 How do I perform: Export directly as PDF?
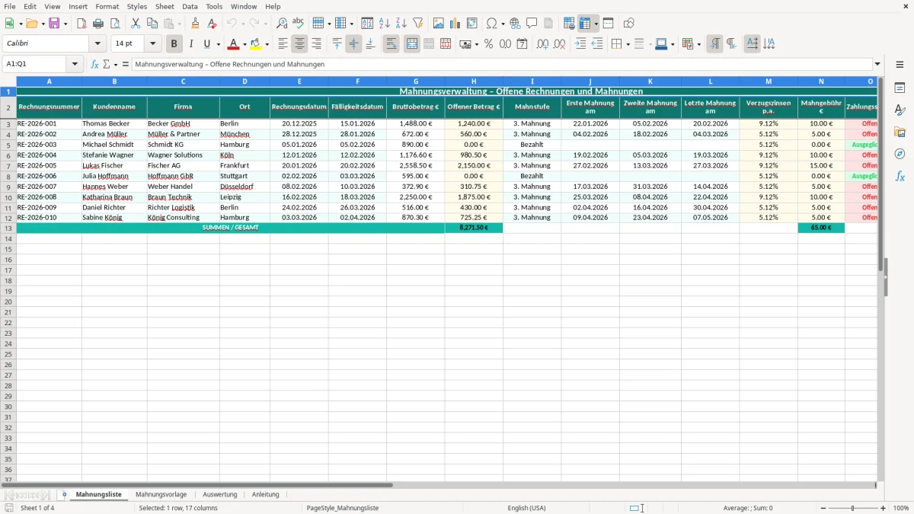click(81, 24)
